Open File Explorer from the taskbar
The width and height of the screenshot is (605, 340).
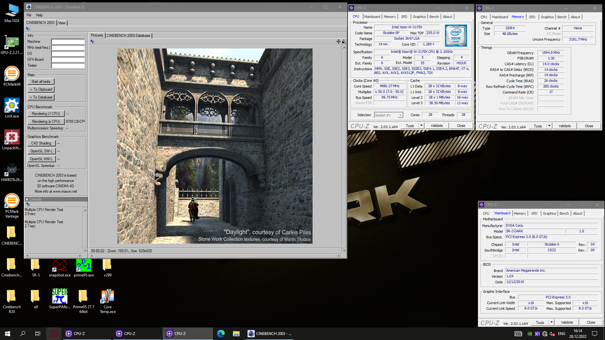236,333
